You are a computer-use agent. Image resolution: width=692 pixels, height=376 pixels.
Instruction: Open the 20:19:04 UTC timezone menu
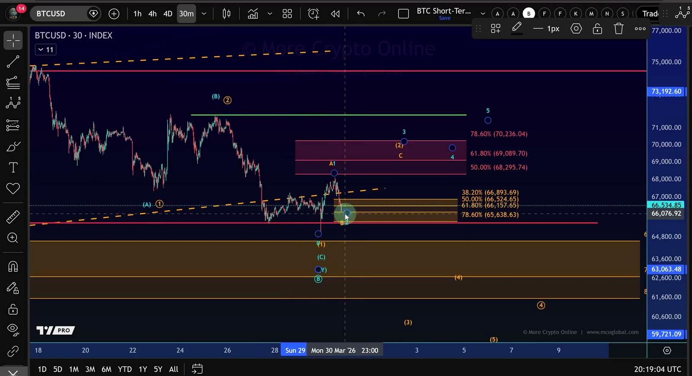click(x=657, y=369)
